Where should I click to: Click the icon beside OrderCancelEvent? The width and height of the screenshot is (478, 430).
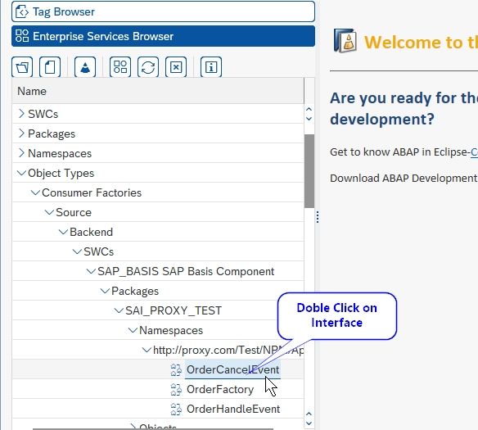(176, 370)
